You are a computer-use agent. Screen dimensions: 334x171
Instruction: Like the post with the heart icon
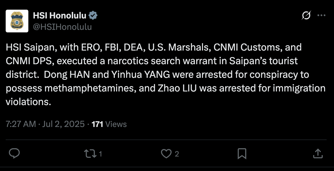(x=166, y=154)
